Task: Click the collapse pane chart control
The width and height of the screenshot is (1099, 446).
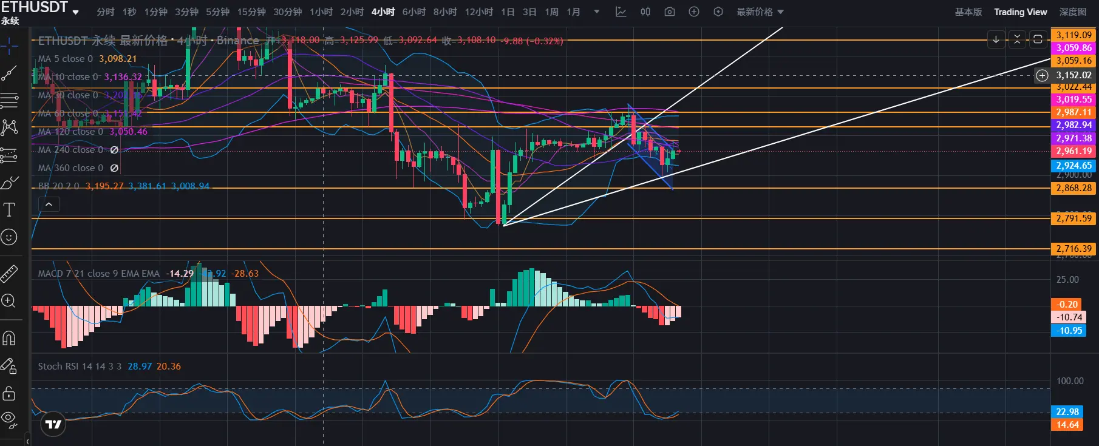Action: (x=1017, y=39)
